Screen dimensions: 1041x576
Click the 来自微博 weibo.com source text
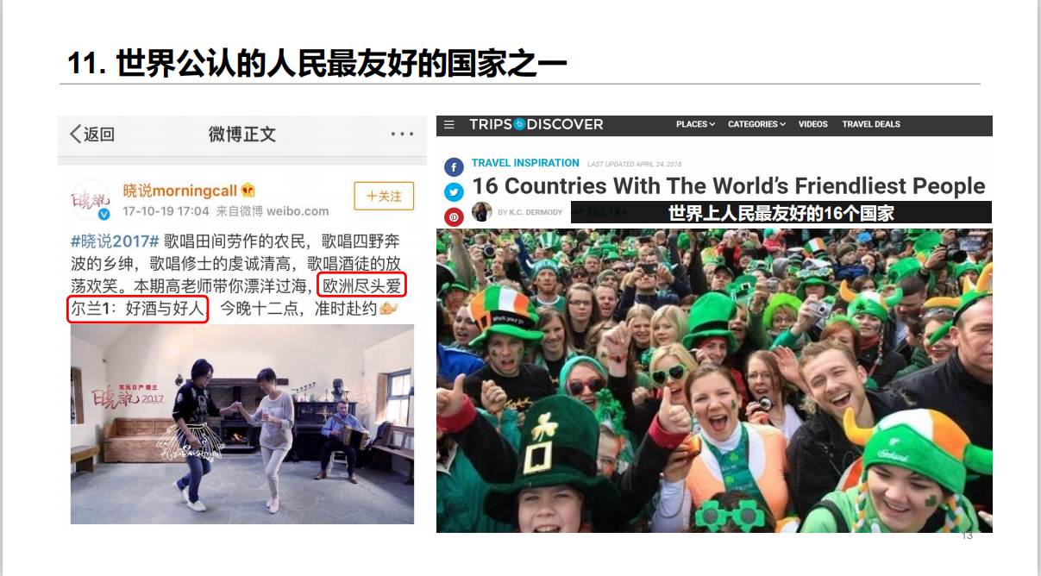[x=272, y=211]
